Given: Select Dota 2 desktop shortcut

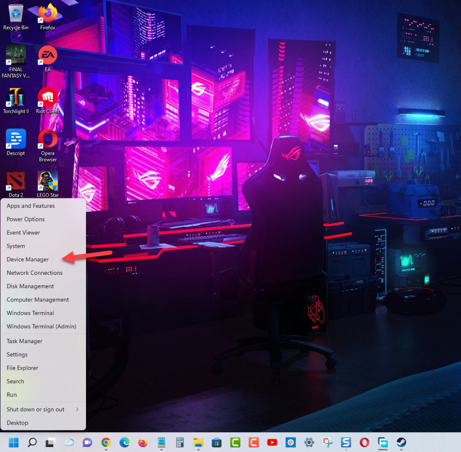Looking at the screenshot, I should 16,184.
